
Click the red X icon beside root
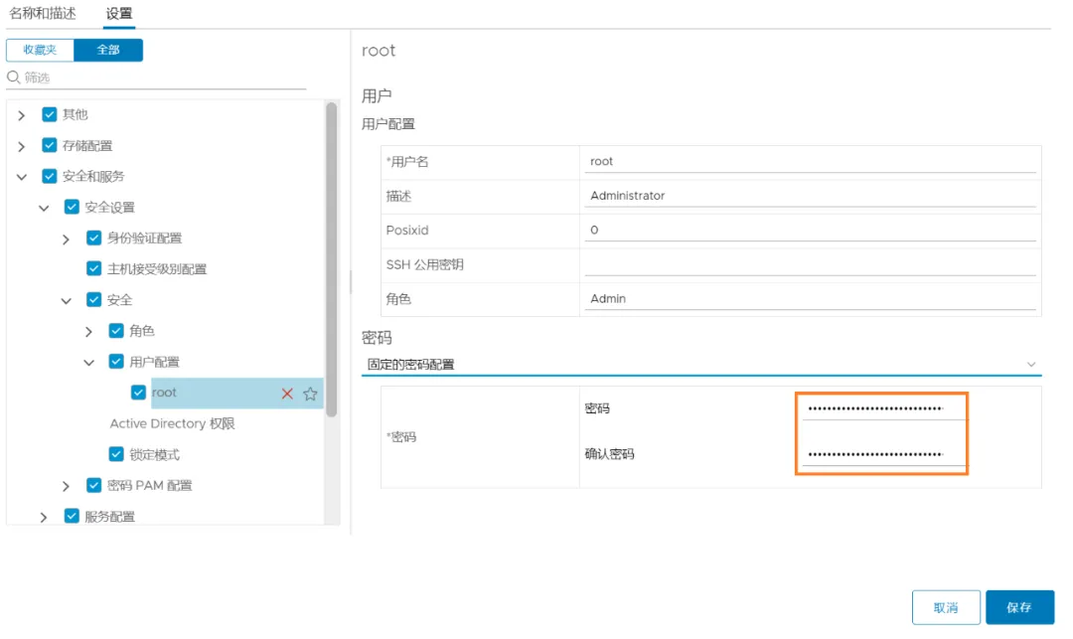pos(287,394)
